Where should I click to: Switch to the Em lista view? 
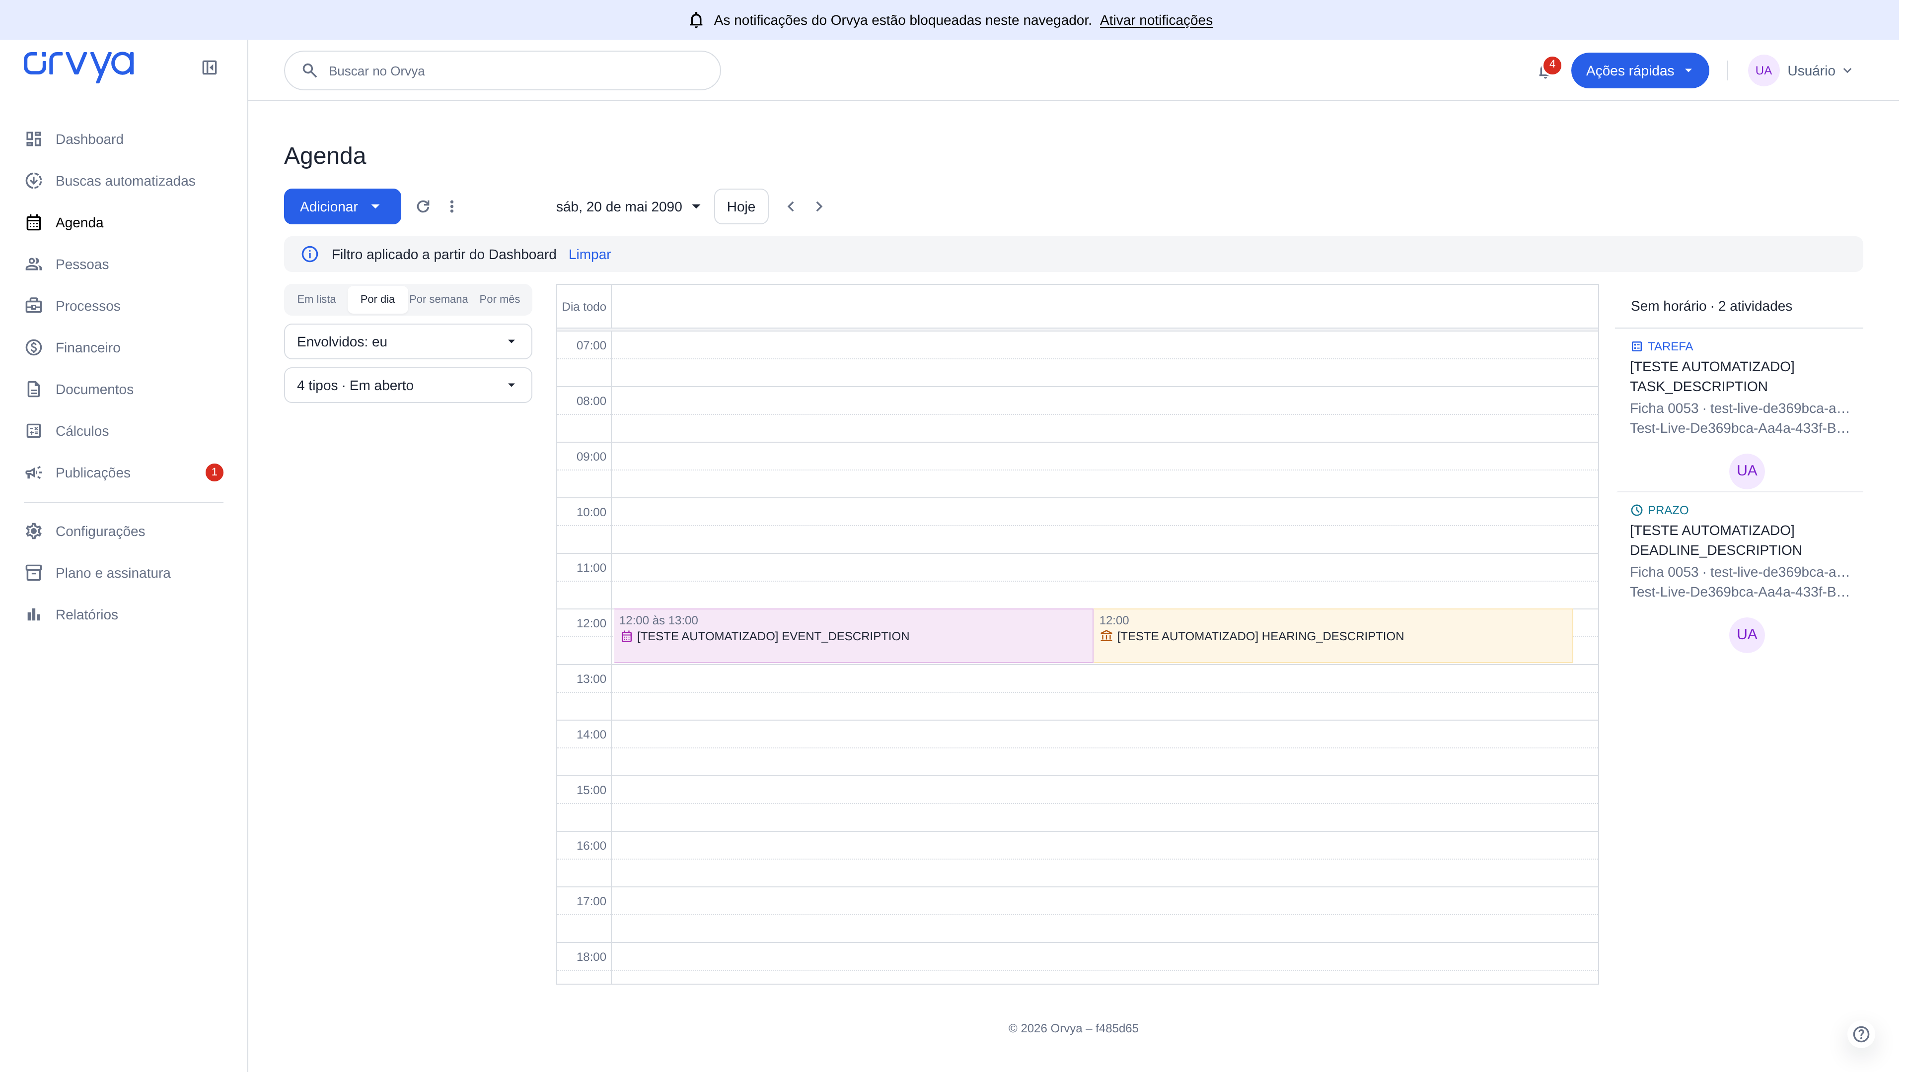point(316,300)
